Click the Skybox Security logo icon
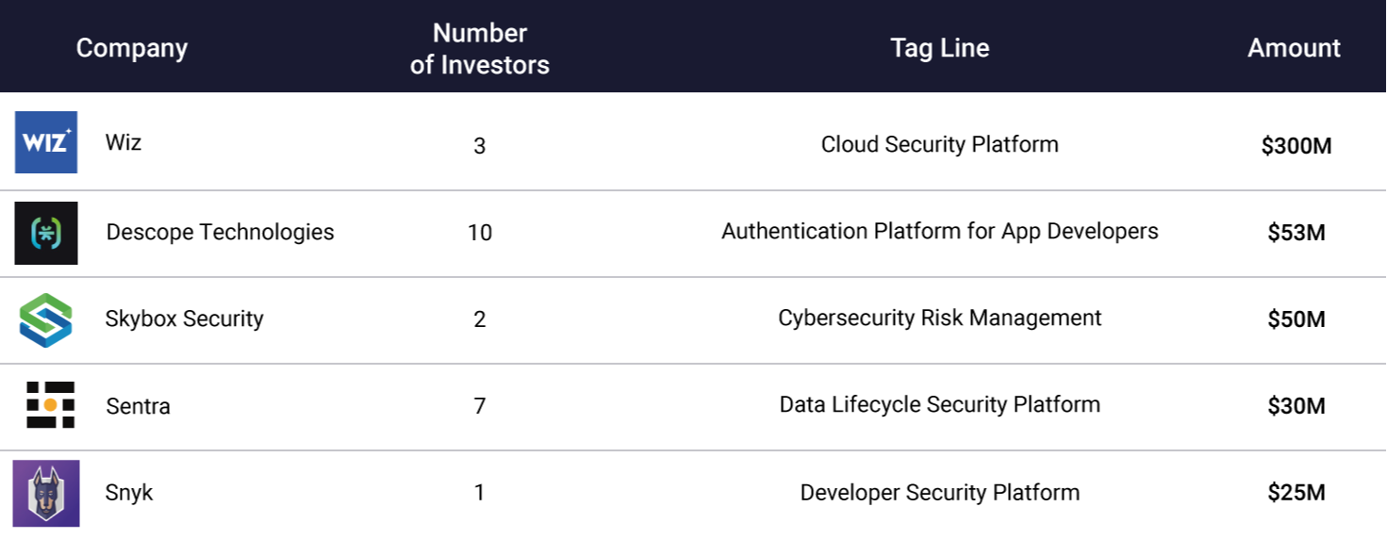 pyautogui.click(x=46, y=319)
